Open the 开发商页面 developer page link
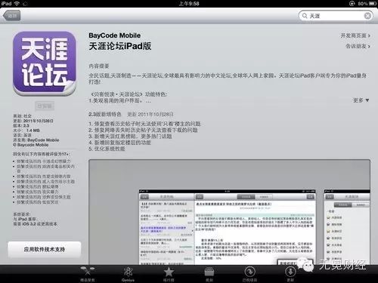 355,35
